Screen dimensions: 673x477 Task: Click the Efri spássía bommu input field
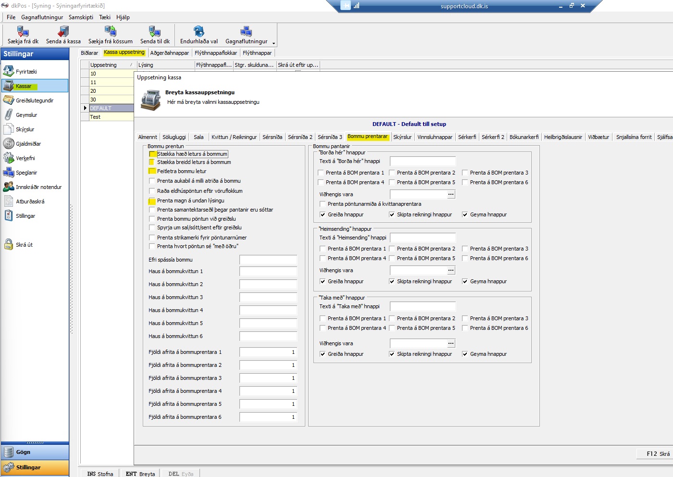tap(268, 260)
